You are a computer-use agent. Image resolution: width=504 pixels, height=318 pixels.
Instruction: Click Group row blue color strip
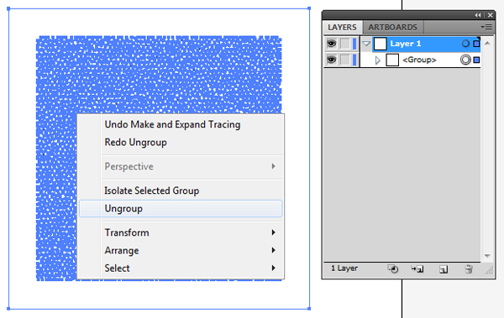click(x=354, y=60)
